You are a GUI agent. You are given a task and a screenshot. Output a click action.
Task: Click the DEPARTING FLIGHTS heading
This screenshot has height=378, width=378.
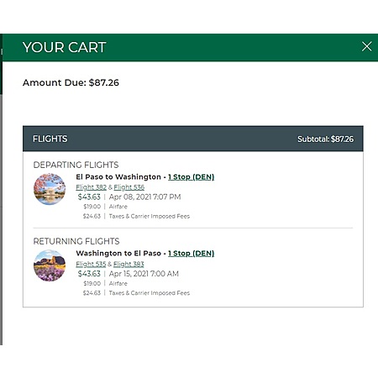pyautogui.click(x=76, y=165)
